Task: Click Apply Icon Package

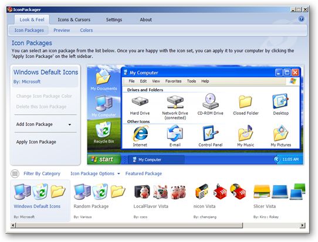Action: (36, 142)
